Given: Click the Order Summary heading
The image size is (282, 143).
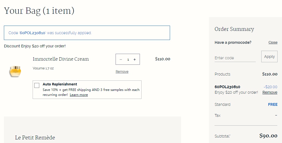Looking at the screenshot, I should tap(234, 29).
